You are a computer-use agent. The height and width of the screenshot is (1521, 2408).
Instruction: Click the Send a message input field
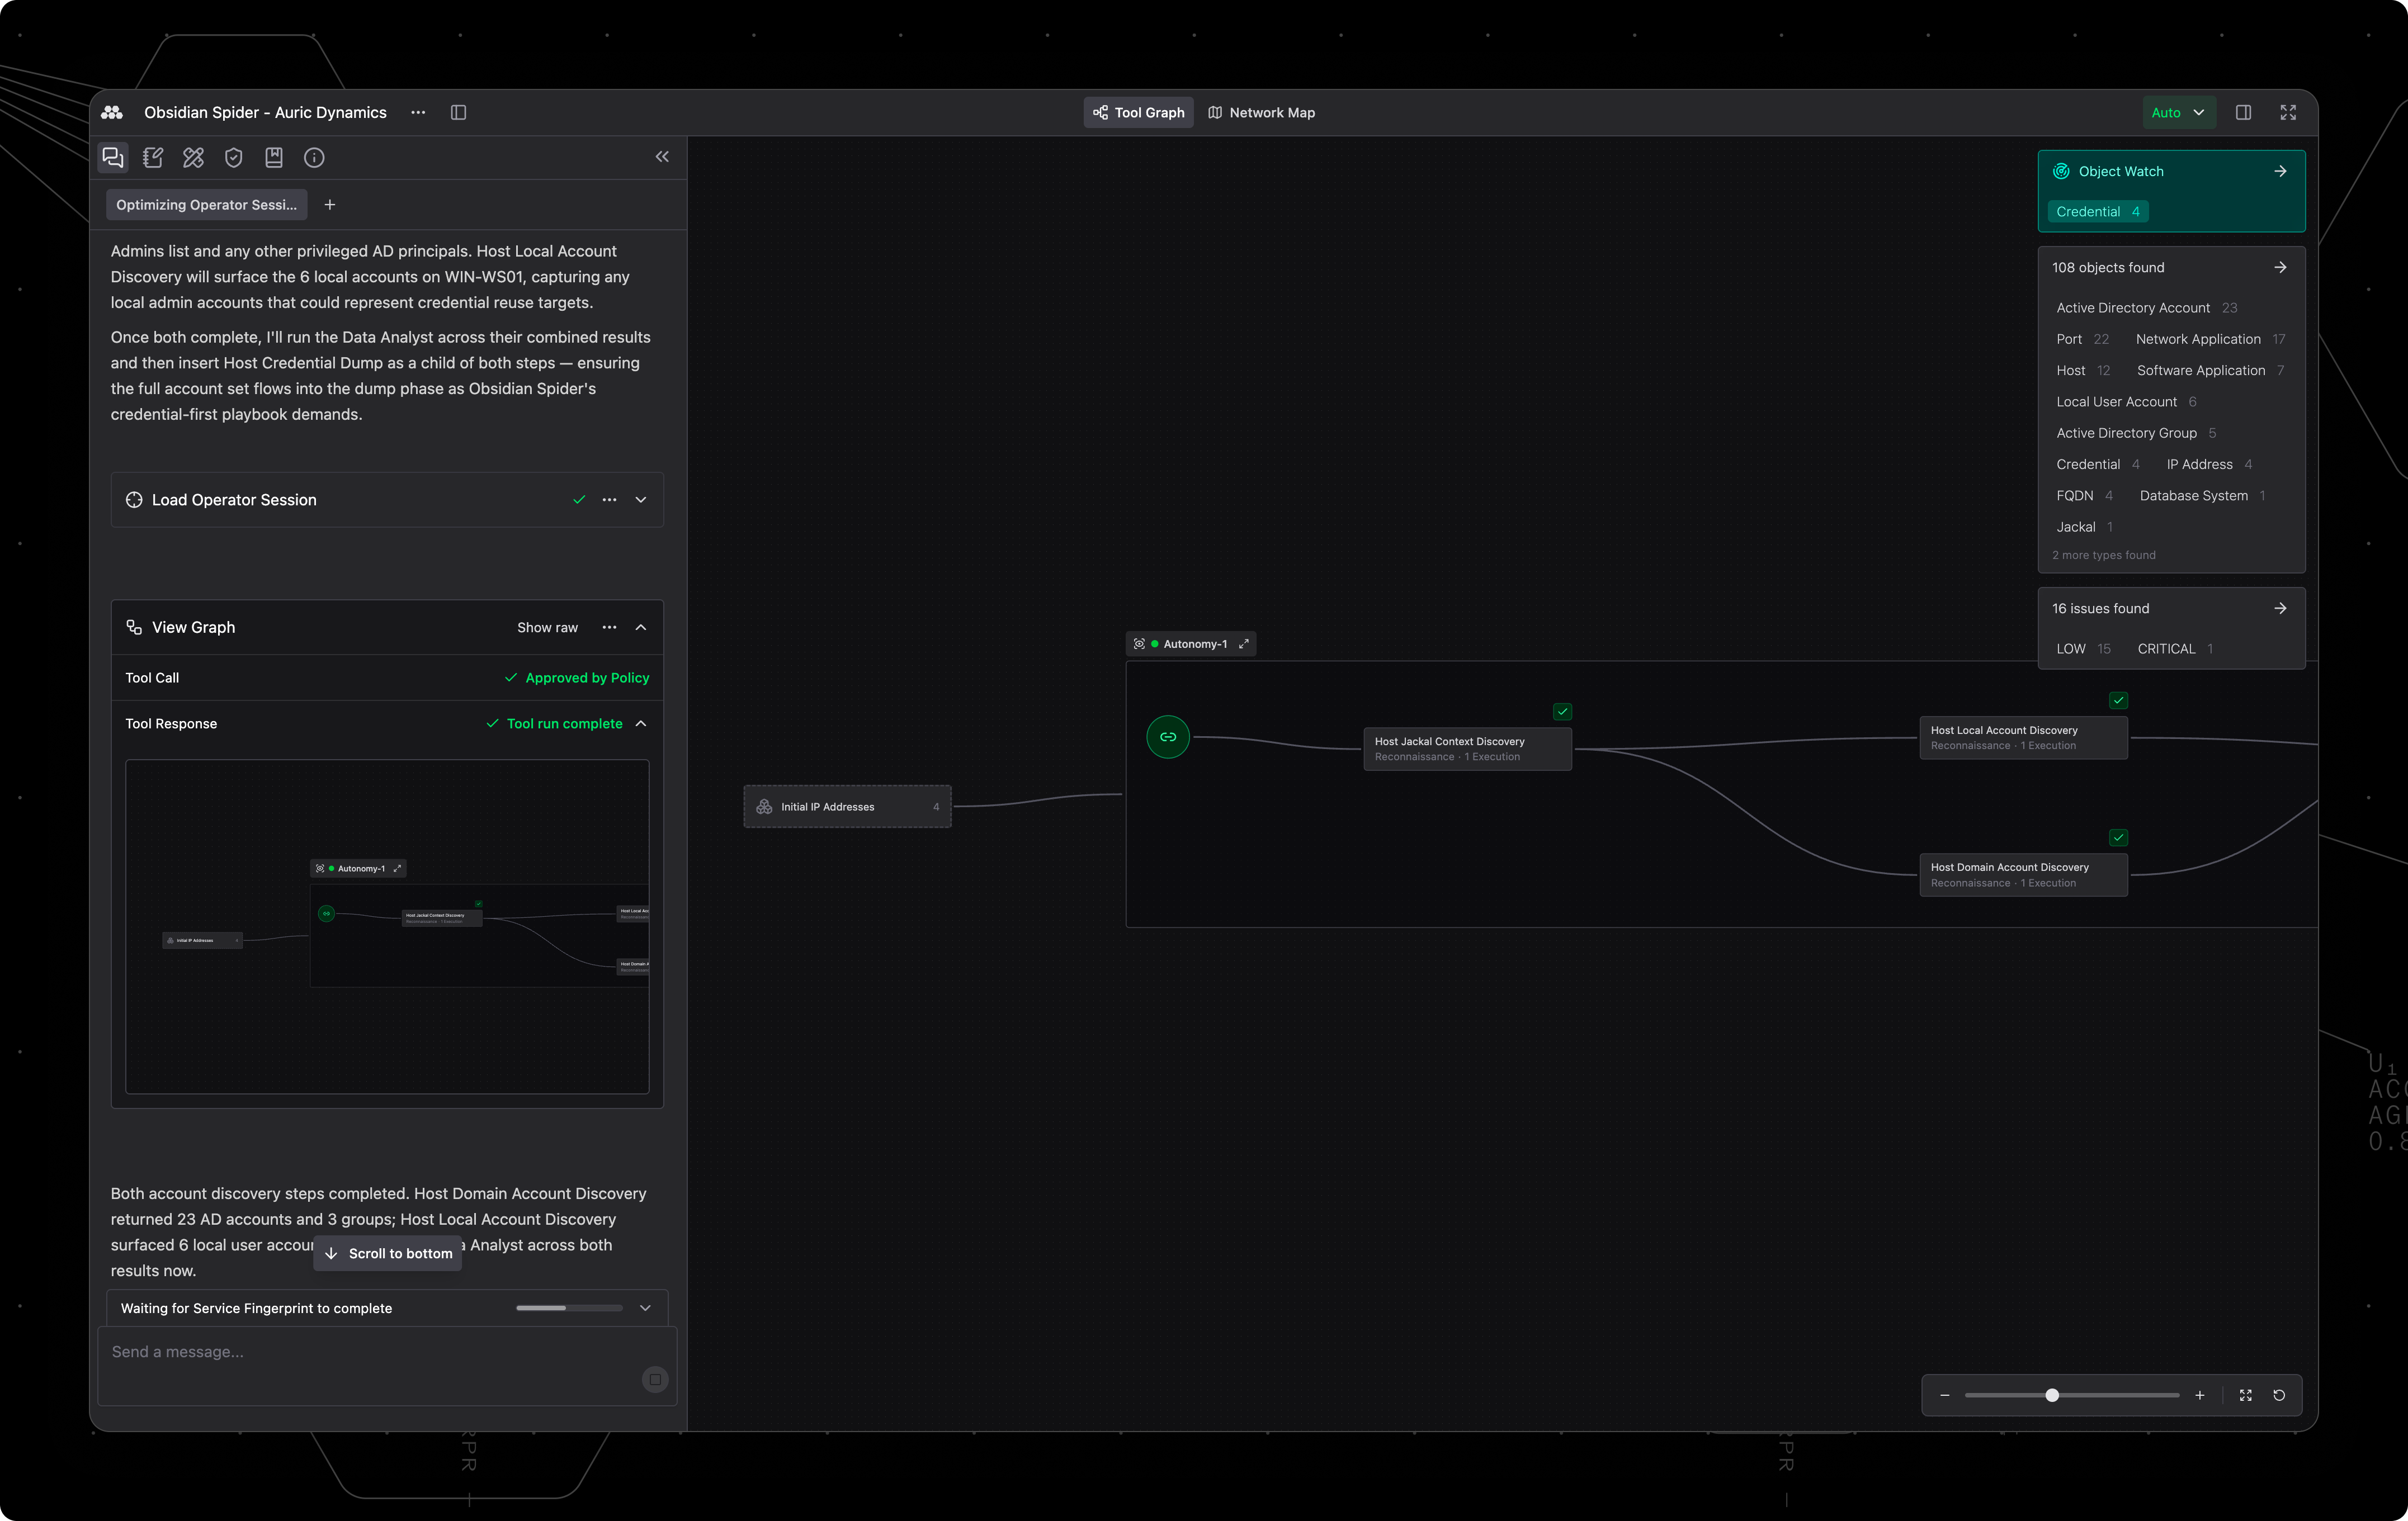(x=370, y=1352)
